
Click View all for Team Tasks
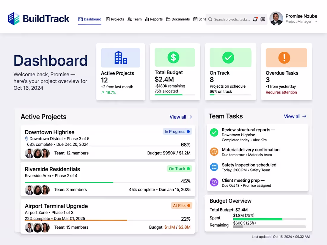(x=295, y=116)
